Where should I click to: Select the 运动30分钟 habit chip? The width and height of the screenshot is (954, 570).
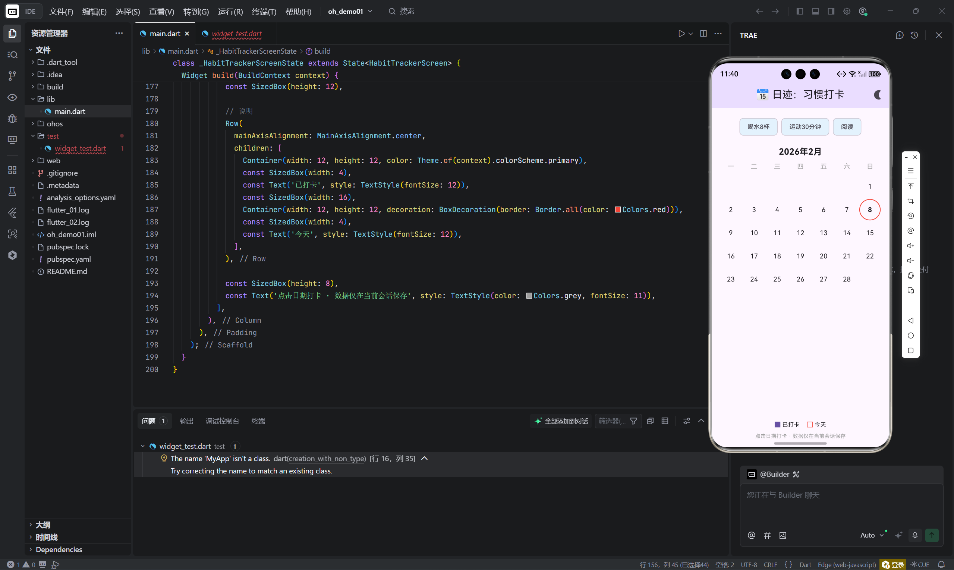(805, 127)
